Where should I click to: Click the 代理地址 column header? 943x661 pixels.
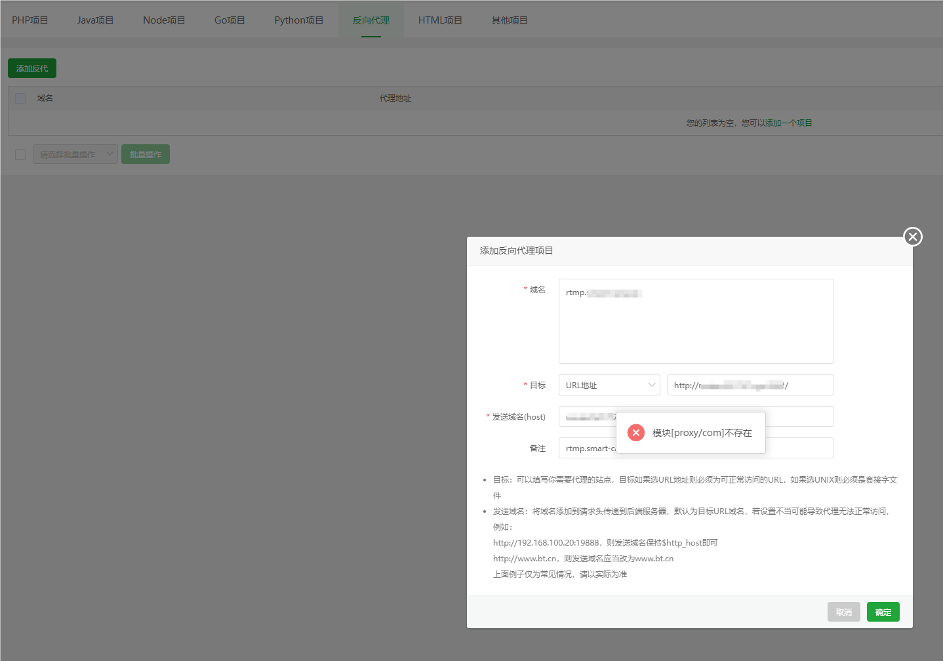click(x=395, y=98)
